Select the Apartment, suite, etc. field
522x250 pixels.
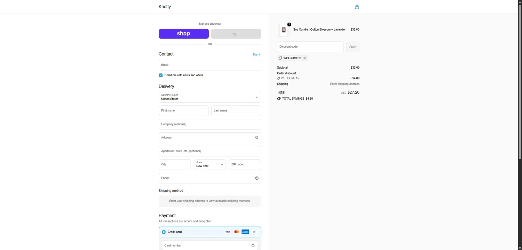pos(210,151)
